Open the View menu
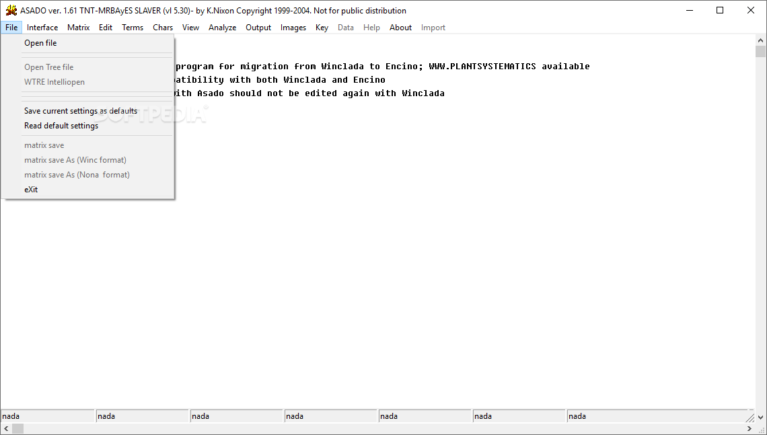Viewport: 767px width, 435px height. click(191, 28)
